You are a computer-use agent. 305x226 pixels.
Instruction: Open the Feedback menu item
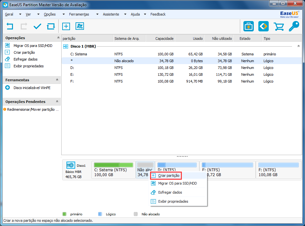tap(158, 14)
